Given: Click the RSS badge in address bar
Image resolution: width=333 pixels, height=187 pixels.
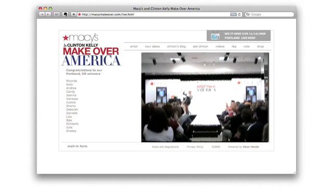Looking at the screenshot, I should (234, 15).
